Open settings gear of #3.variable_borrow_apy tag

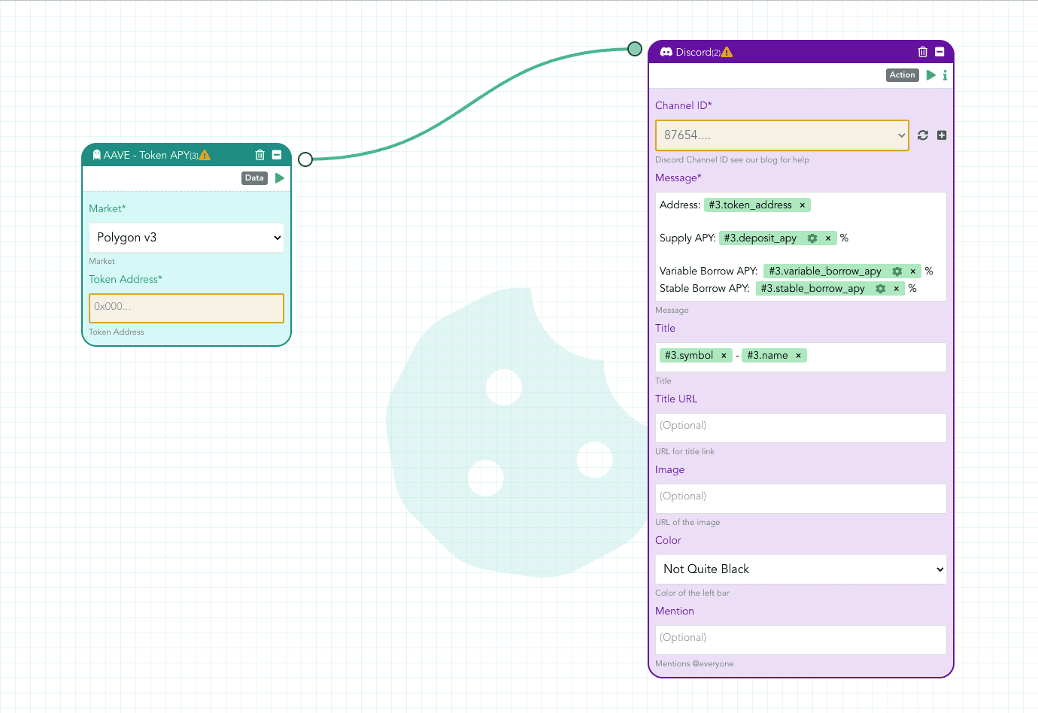897,272
